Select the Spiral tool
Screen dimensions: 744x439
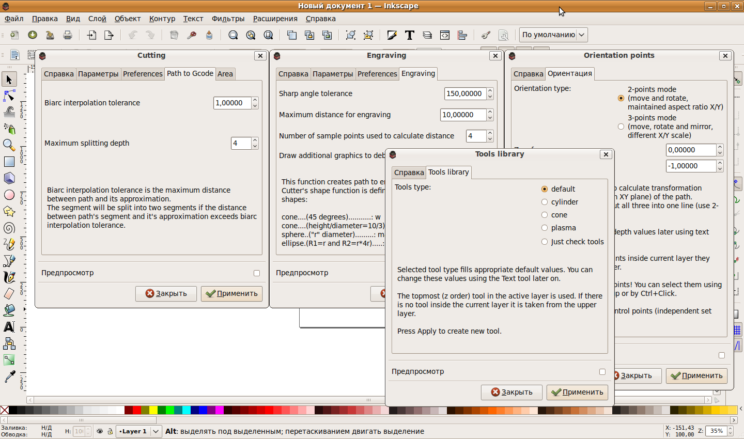tap(9, 228)
